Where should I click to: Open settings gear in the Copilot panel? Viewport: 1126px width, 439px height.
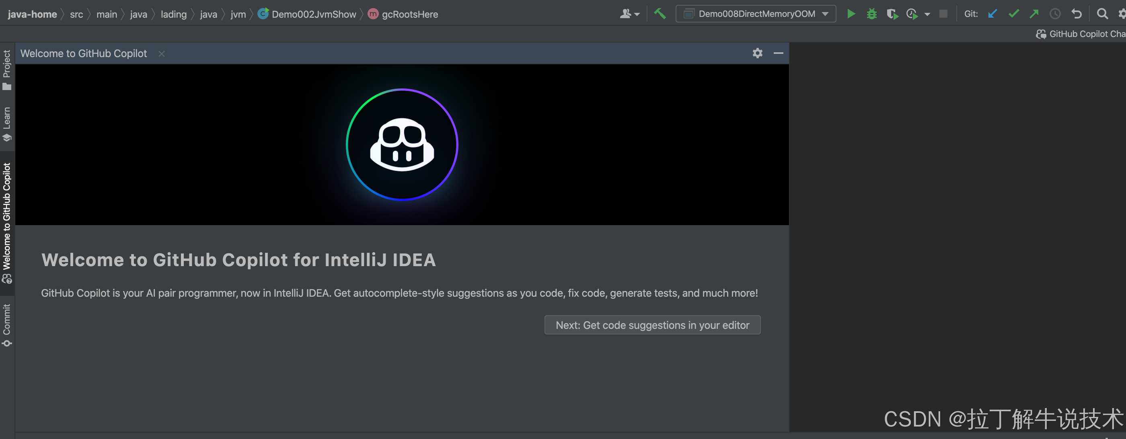(x=757, y=53)
